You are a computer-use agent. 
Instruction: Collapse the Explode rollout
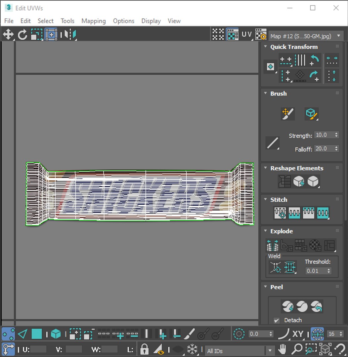tap(265, 231)
